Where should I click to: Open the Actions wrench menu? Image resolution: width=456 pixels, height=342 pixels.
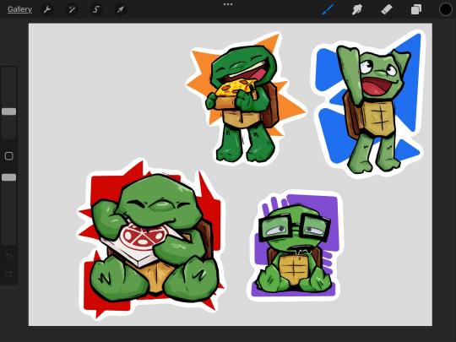click(x=46, y=9)
